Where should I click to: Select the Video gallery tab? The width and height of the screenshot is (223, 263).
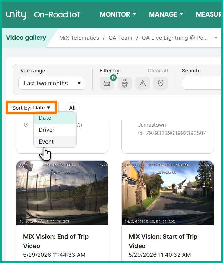tap(26, 38)
